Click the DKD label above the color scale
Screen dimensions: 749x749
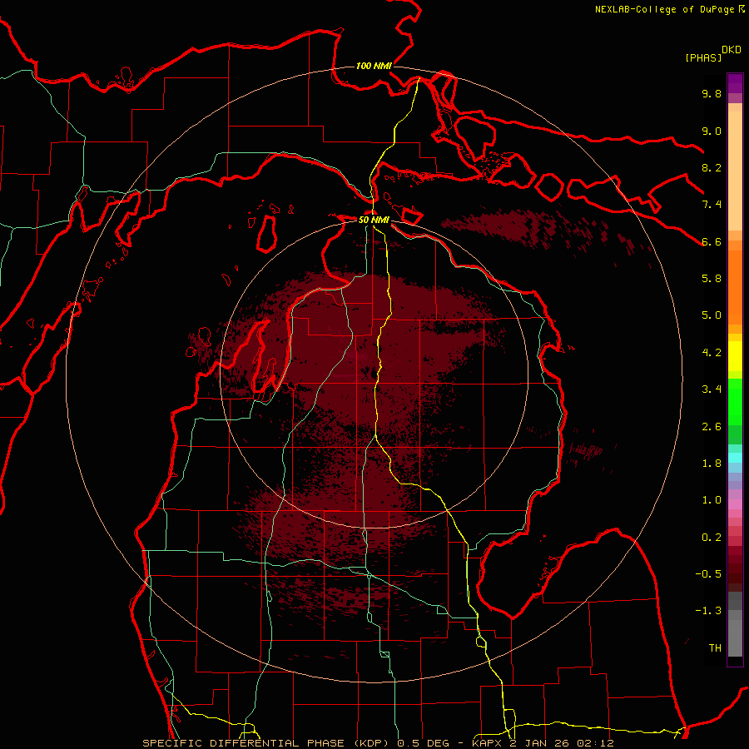click(x=732, y=49)
